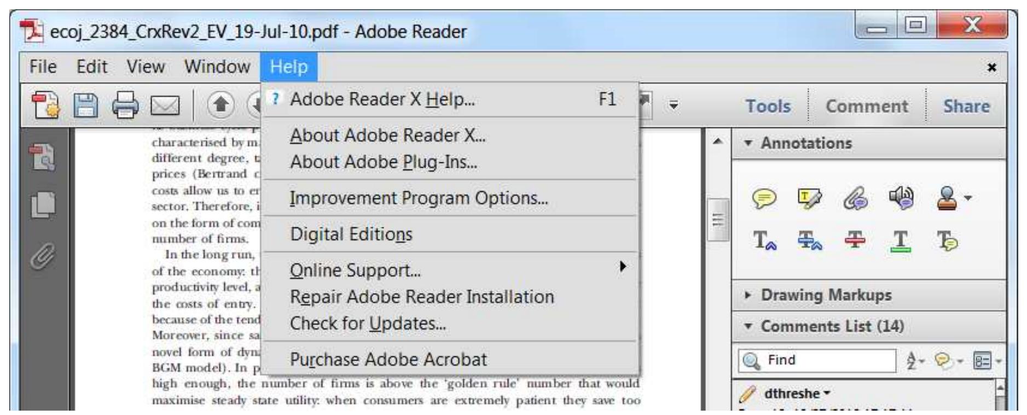Click the Print file icon

(125, 106)
